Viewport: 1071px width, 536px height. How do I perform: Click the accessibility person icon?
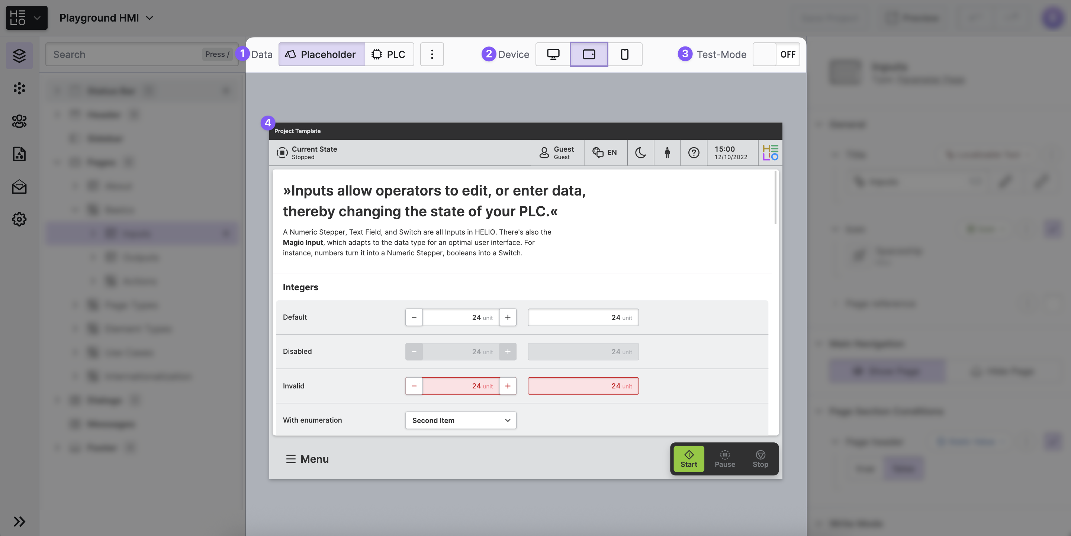(667, 152)
